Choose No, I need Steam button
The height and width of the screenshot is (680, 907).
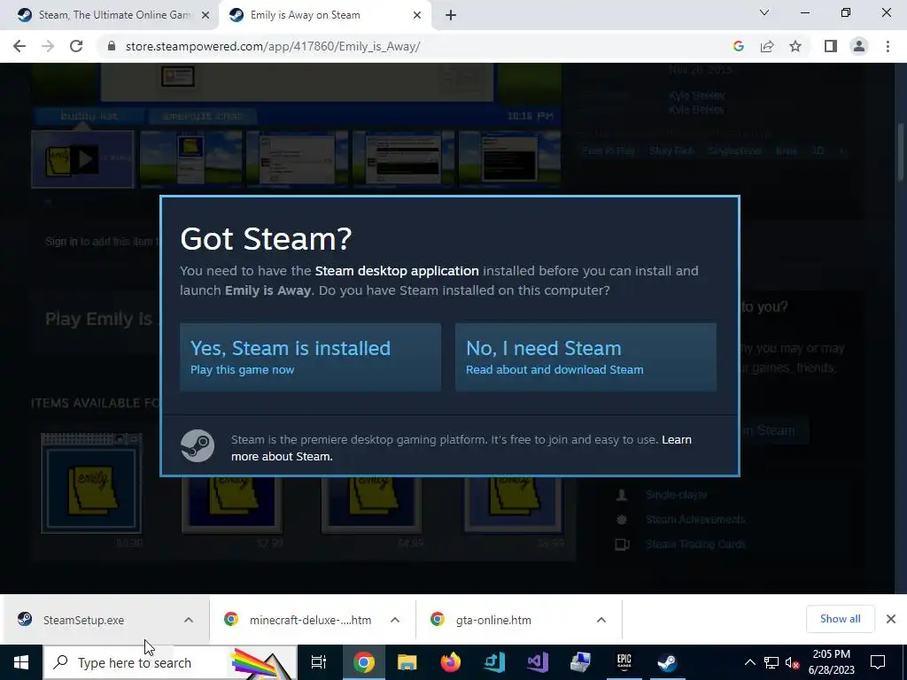pos(585,357)
